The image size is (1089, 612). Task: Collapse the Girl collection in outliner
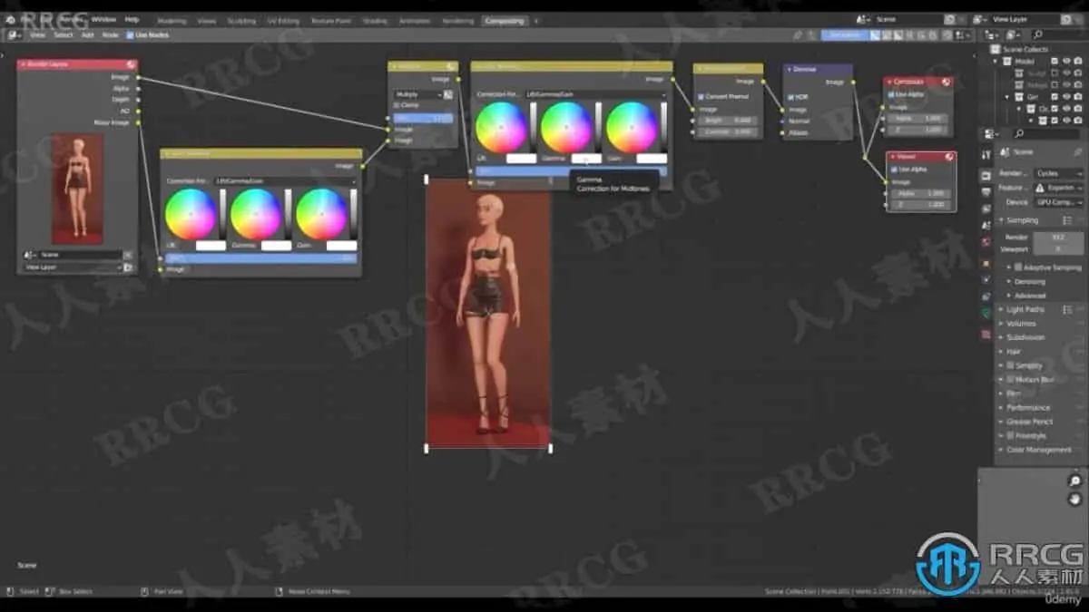point(1007,96)
